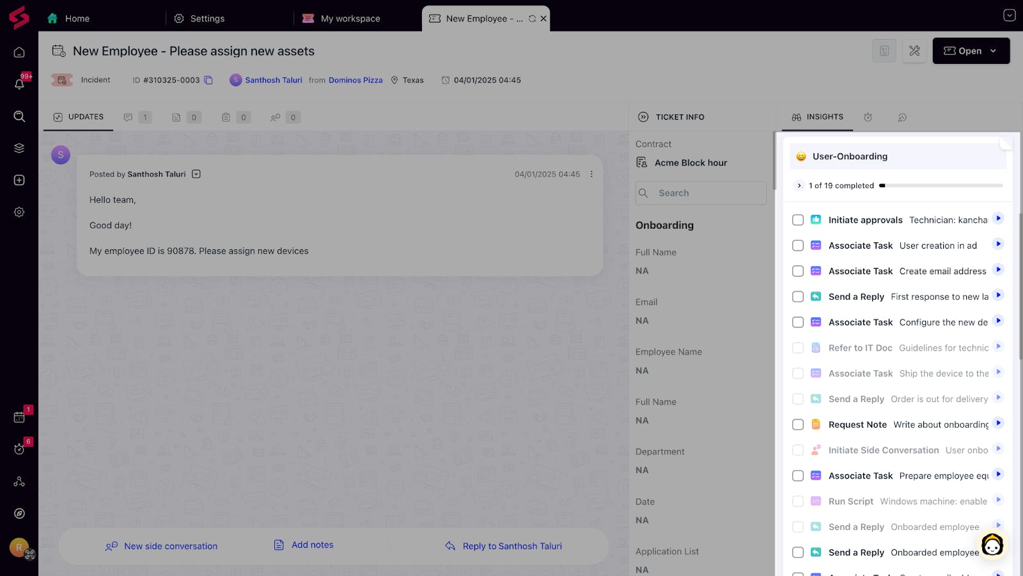This screenshot has width=1023, height=576.
Task: Run the First response reply step
Action: point(998,295)
